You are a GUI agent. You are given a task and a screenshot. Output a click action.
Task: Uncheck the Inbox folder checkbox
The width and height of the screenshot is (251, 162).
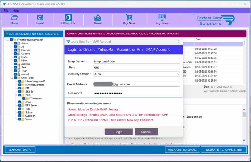tap(15, 60)
